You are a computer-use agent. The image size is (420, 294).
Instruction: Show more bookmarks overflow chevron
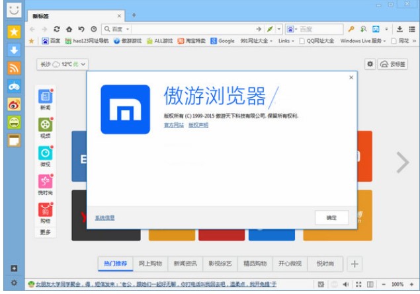click(x=414, y=41)
